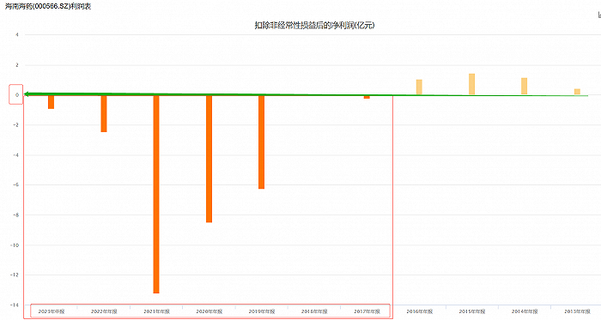Click the y-axis value -4
601x320 pixels.
click(x=15, y=155)
